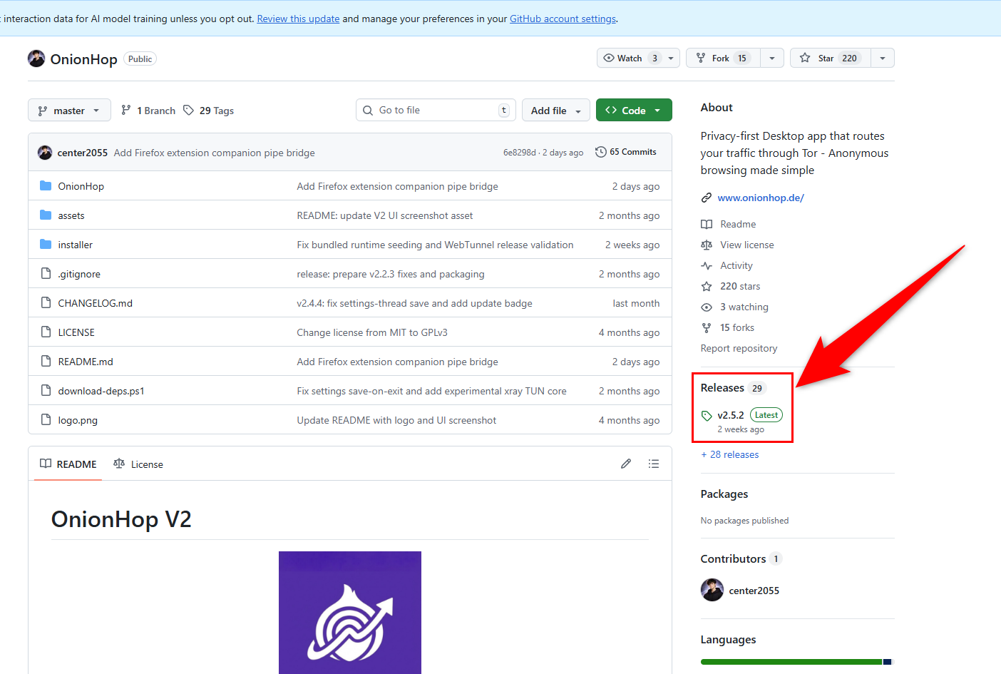This screenshot has width=1001, height=674.
Task: Open commit hash 6e8298d
Action: coord(520,153)
